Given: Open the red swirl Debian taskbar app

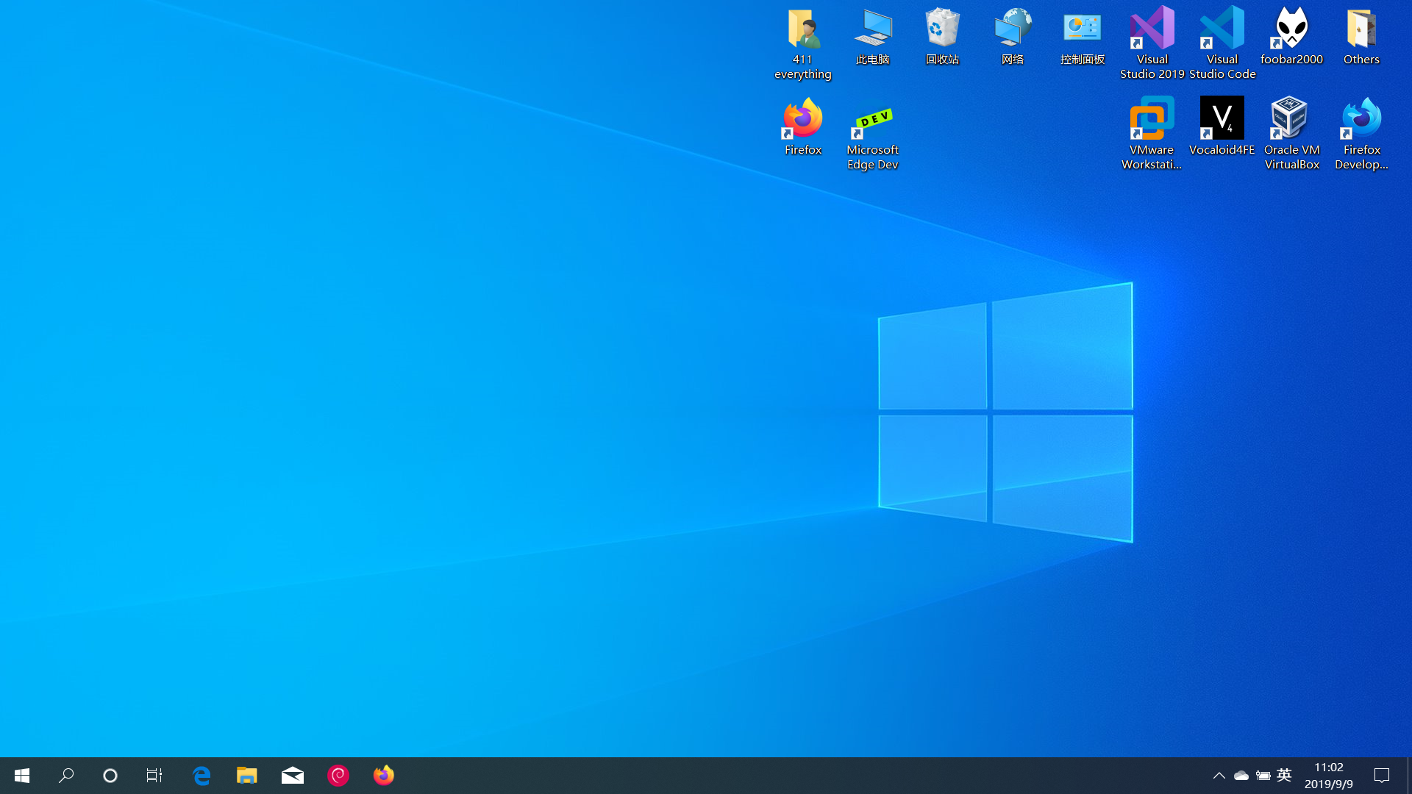Looking at the screenshot, I should (338, 776).
